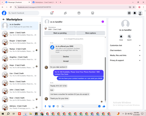Screen dimensions: 146x116
Task: Open a new browser tab
Action: (60, 2)
